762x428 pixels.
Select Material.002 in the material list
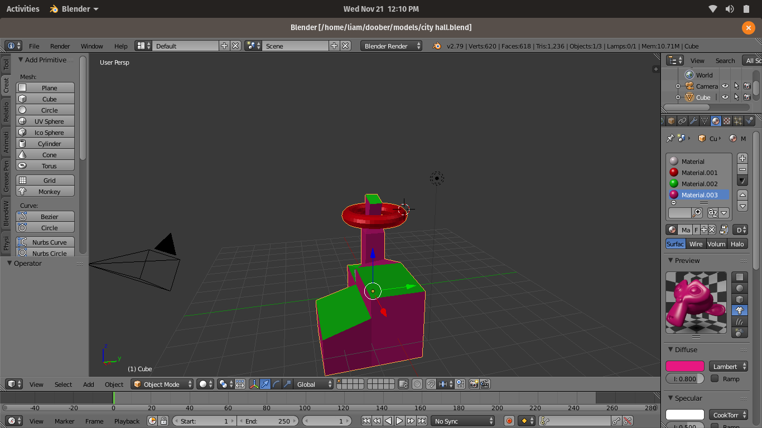click(699, 184)
